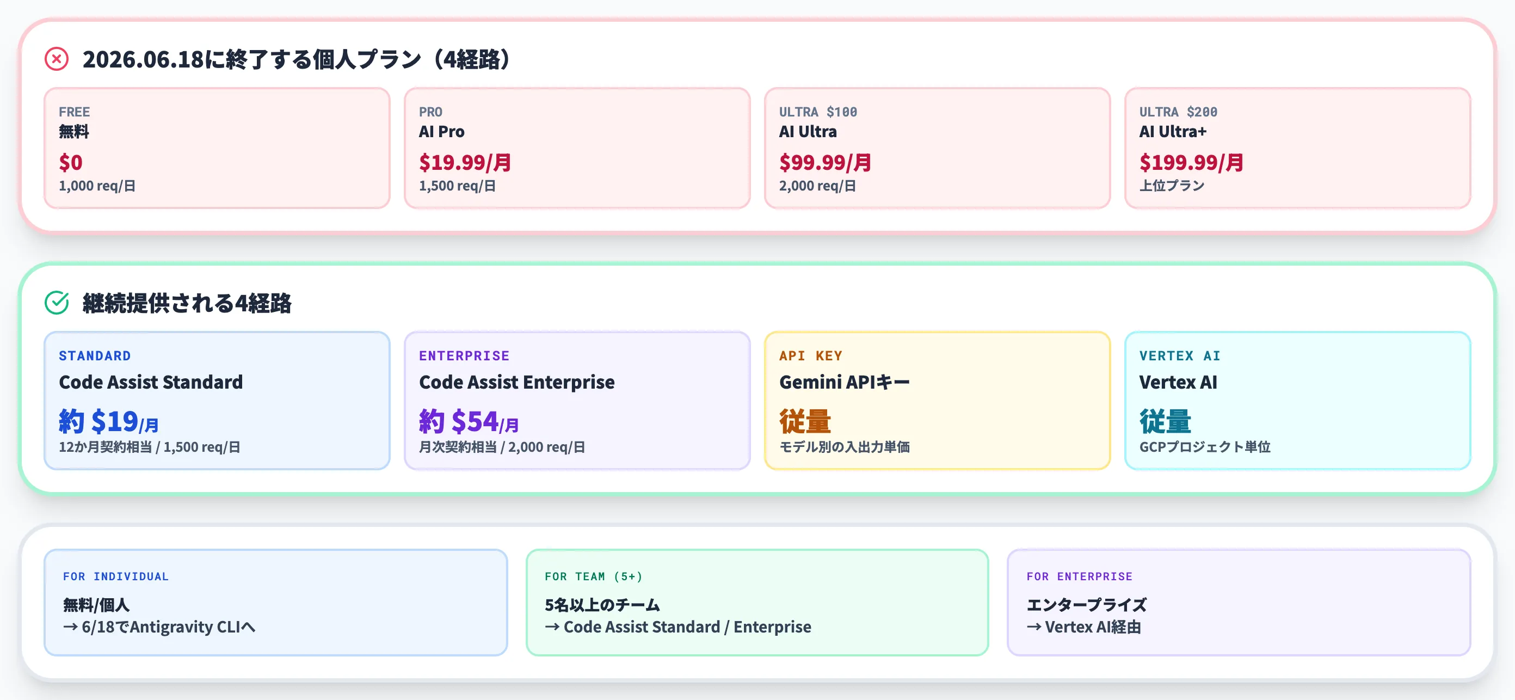
Task: Click the "ULTRA $100" label
Action: pos(818,112)
